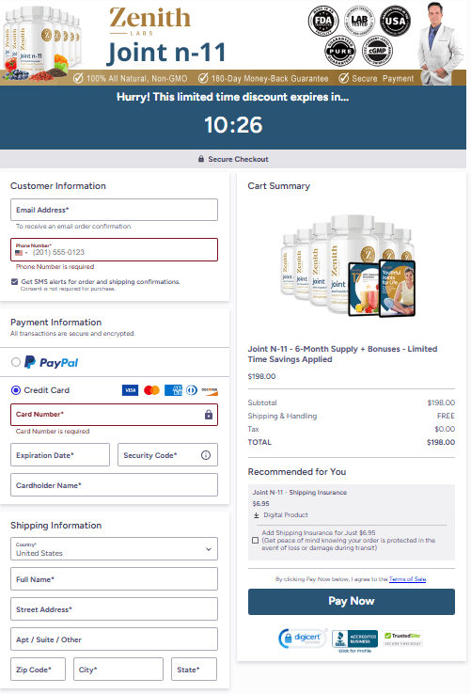Click the FDA facility badge icon
This screenshot has height=694, width=471.
(x=323, y=21)
